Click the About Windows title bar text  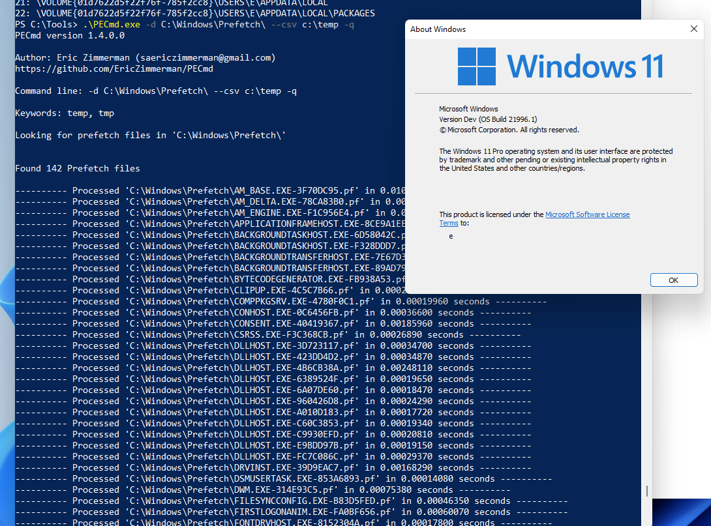(438, 29)
